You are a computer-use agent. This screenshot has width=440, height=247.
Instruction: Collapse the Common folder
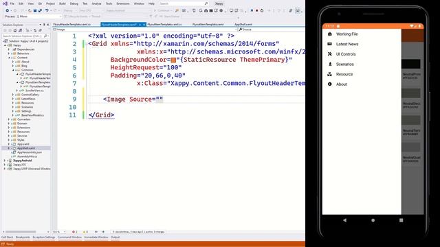[13, 70]
